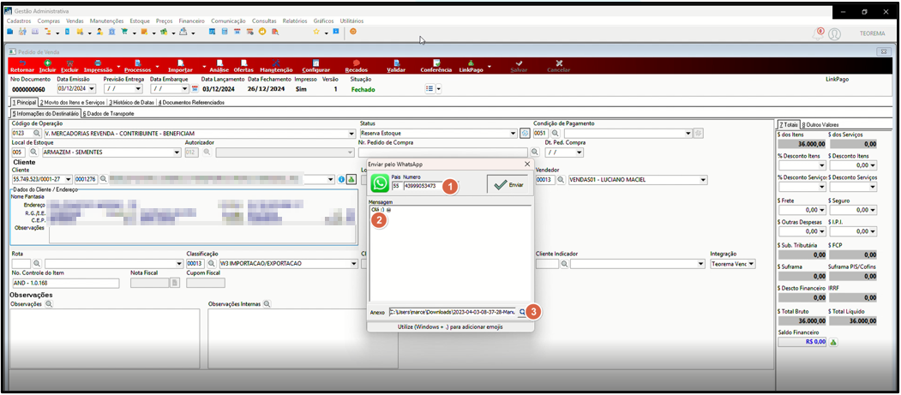Screen dimensions: 901x395
Task: Open the Condição de Pagamento dropdown
Action: [x=688, y=133]
